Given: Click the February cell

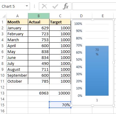Looking at the screenshot, I should tap(18, 34).
